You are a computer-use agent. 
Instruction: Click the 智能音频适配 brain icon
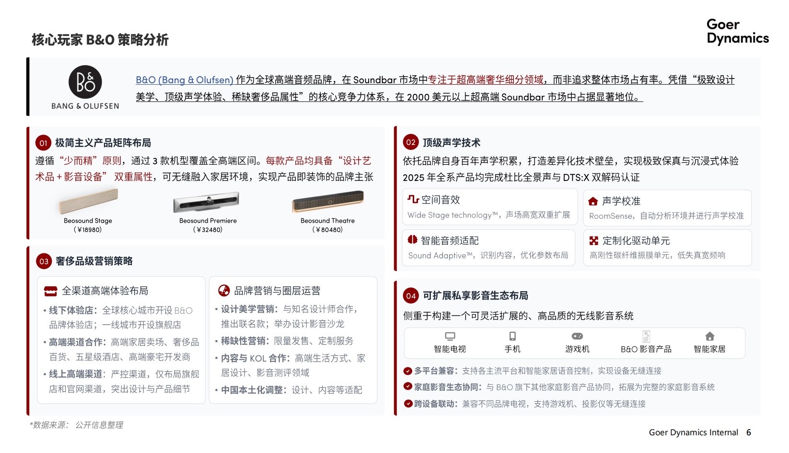(412, 239)
